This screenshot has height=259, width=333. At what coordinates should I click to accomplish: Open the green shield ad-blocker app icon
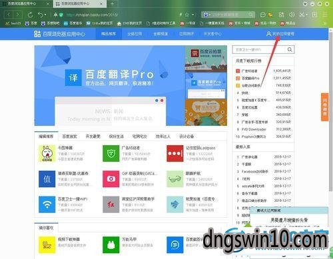(x=111, y=153)
